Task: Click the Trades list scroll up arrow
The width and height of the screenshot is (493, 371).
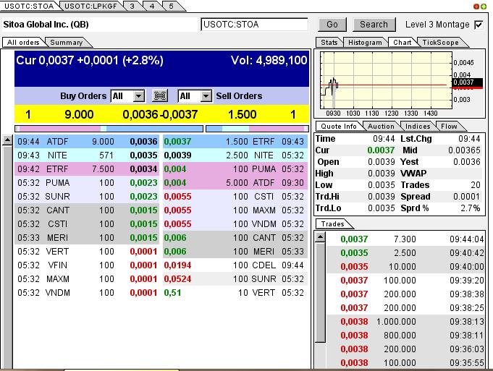Action: click(x=320, y=235)
